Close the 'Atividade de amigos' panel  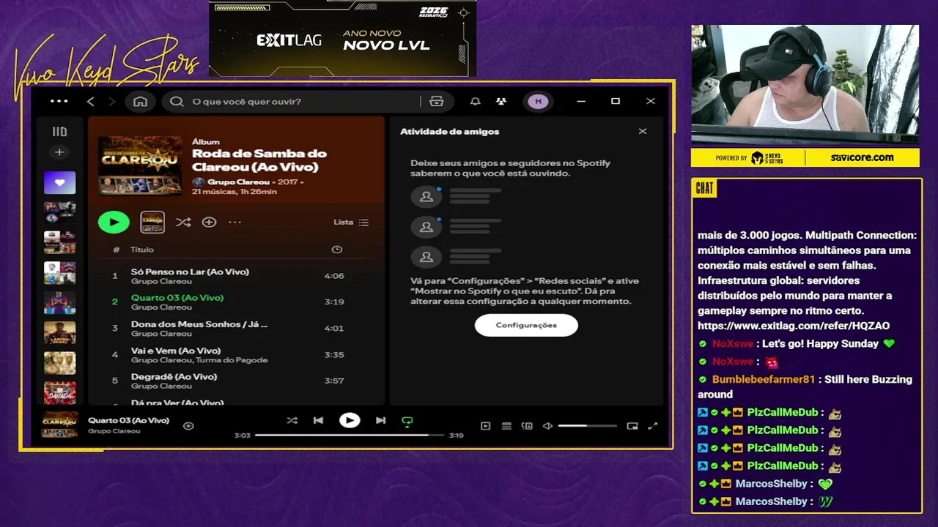pos(643,132)
